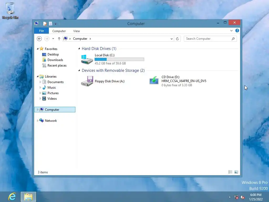
Task: Expand the Music library node
Action: tap(40, 87)
